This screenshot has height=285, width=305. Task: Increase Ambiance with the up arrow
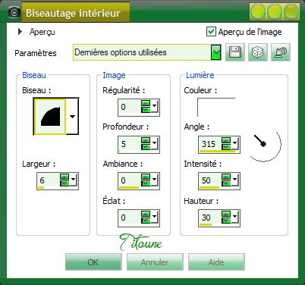(x=146, y=177)
